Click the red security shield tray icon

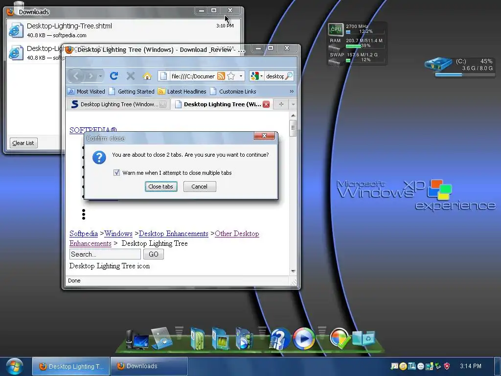447,366
